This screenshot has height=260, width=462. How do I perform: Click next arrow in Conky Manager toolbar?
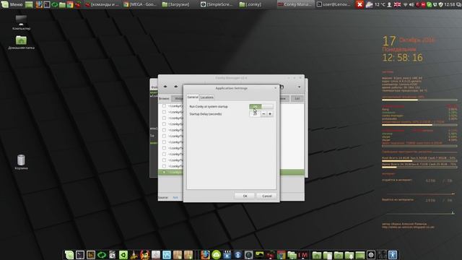tap(176, 87)
